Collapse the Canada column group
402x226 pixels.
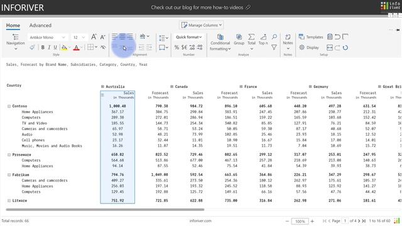coord(171,87)
